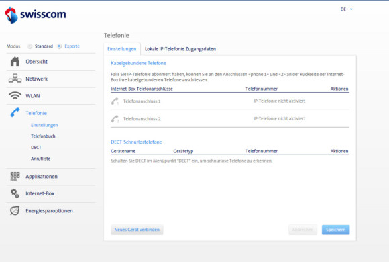Viewport: 389px width, 262px height.
Task: Click the Internet-Box gears icon
Action: click(15, 193)
